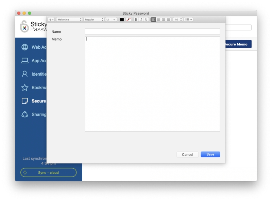The width and height of the screenshot is (272, 201).
Task: Align memo text left
Action: point(153,20)
